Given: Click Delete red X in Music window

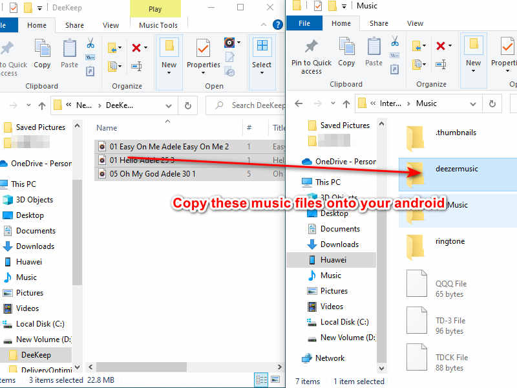Looking at the screenshot, I should 441,46.
